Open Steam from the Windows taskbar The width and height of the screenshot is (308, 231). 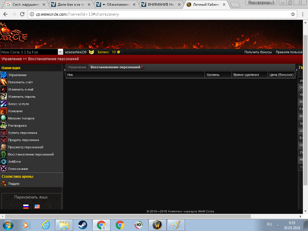tap(83, 225)
